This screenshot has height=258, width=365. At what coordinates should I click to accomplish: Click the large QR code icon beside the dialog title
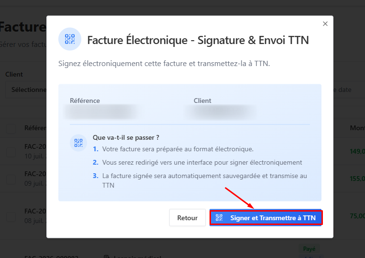click(70, 39)
